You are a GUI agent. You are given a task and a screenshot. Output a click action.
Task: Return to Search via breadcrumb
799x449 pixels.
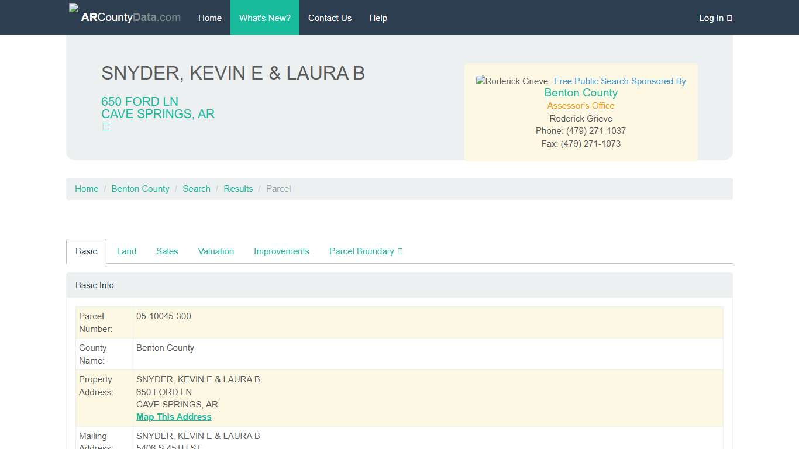[196, 189]
